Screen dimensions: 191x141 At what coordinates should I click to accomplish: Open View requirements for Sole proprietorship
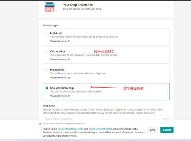pos(59,96)
